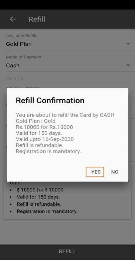The height and width of the screenshot is (260, 135).
Task: Click the Refill Confirmation dialog heading
Action: (50, 101)
